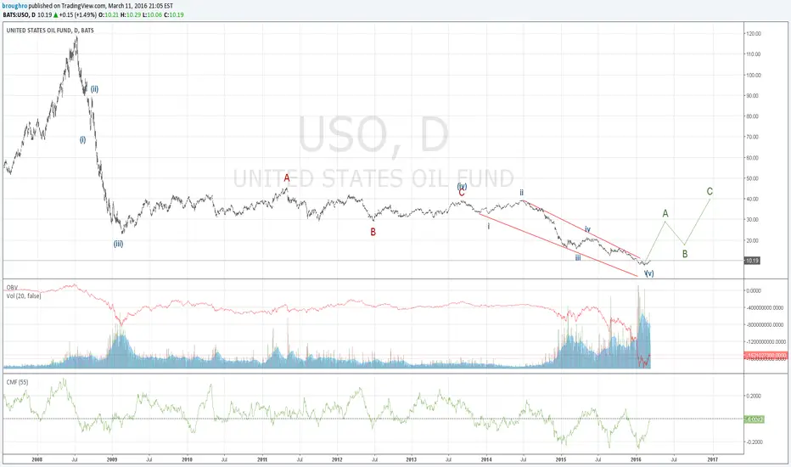Screen dimensions: 791x467
Task: Select the red B wave label
Action: click(x=373, y=233)
